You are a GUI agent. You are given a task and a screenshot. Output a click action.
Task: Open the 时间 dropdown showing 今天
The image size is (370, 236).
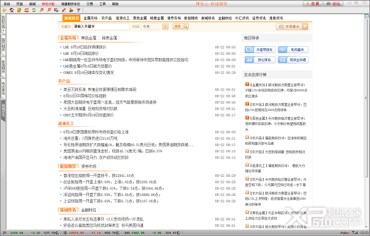pyautogui.click(x=155, y=26)
